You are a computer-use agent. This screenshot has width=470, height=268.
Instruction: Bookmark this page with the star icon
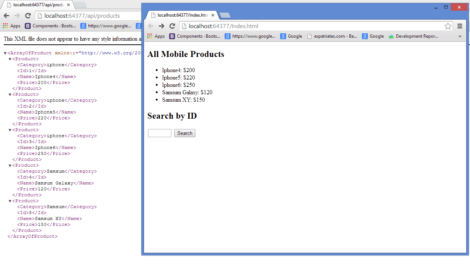[x=448, y=26]
